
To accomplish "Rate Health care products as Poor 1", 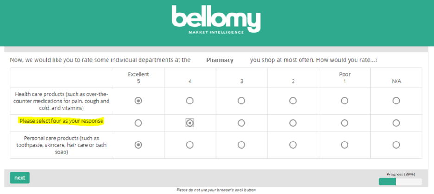I will coord(345,101).
